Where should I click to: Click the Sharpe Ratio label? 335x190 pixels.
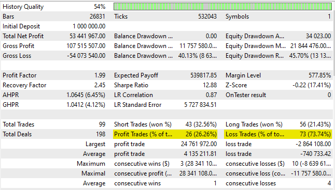click(131, 85)
